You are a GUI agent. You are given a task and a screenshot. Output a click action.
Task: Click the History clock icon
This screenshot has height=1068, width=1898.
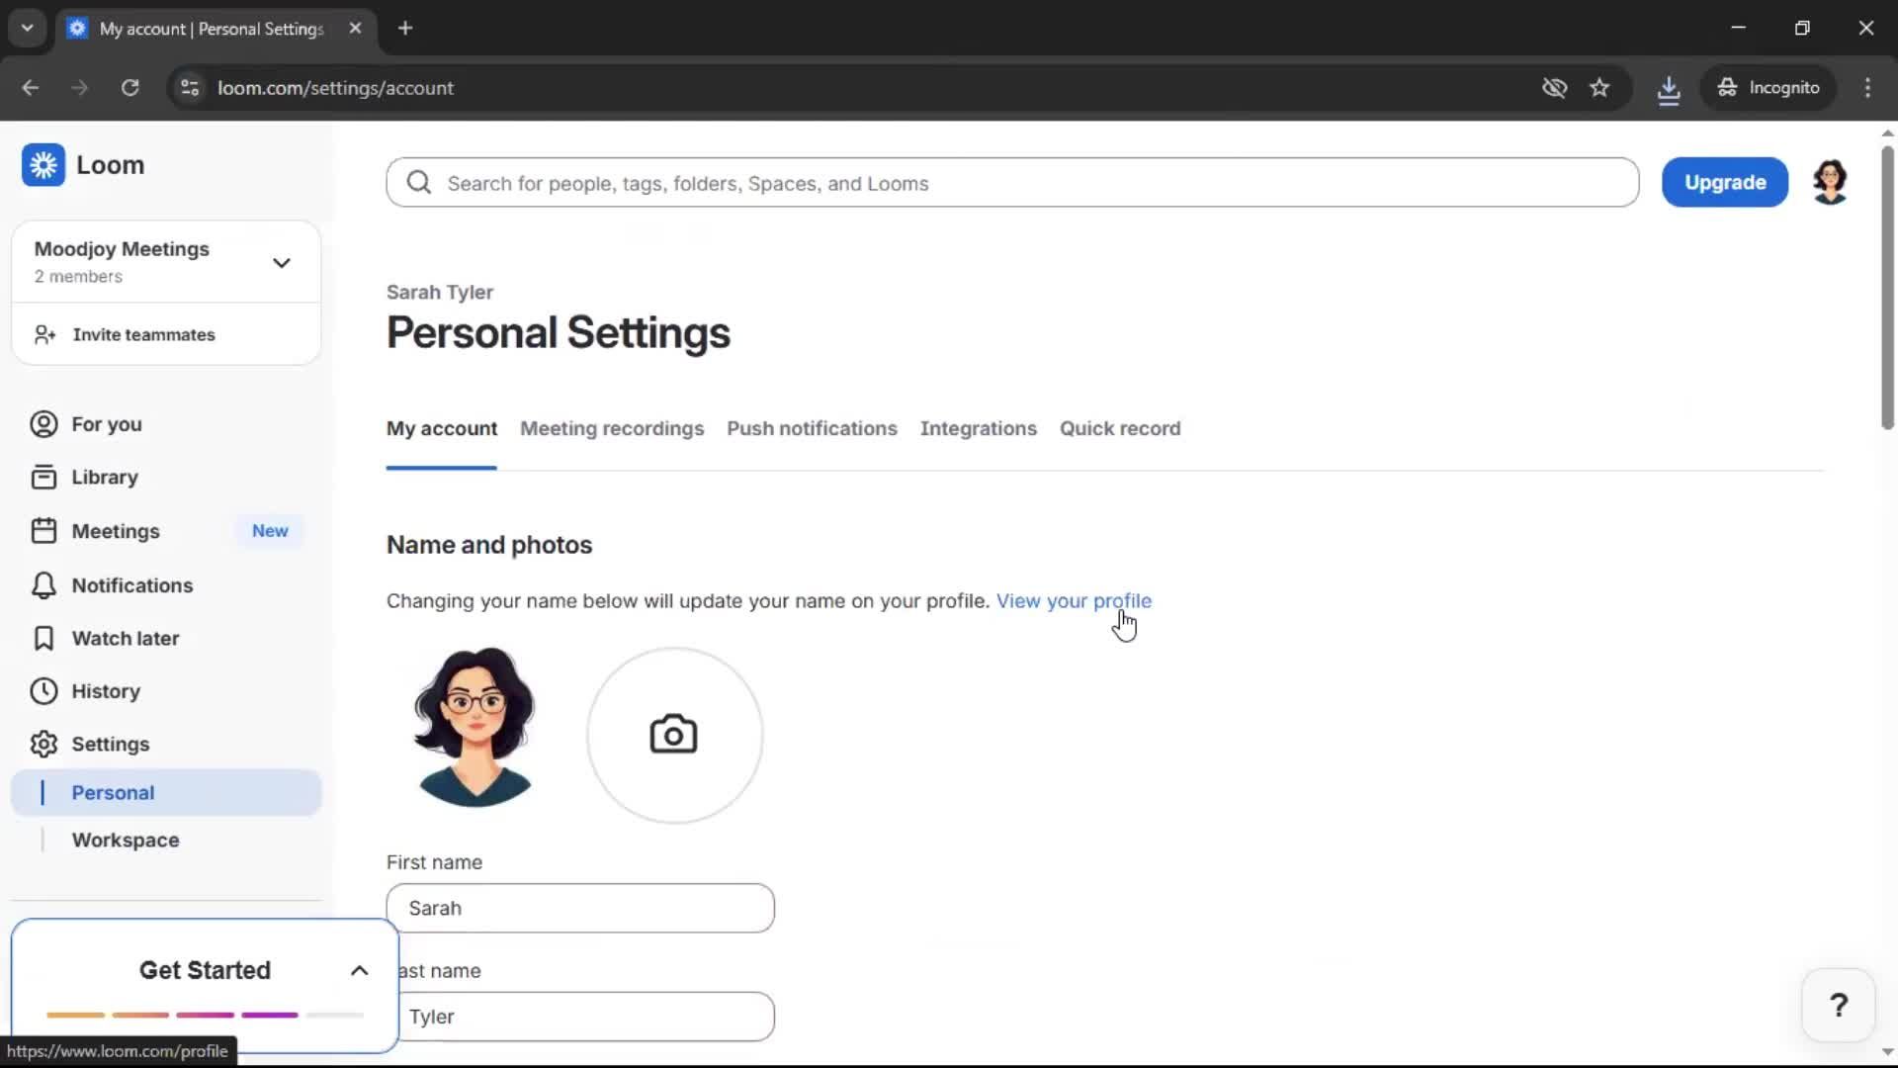(x=42, y=691)
